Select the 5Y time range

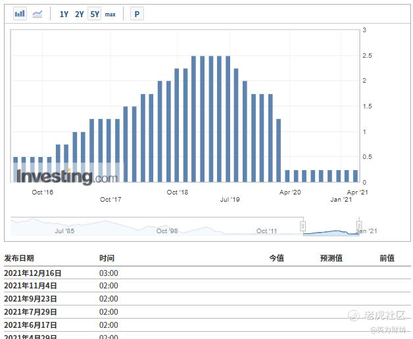pyautogui.click(x=95, y=14)
